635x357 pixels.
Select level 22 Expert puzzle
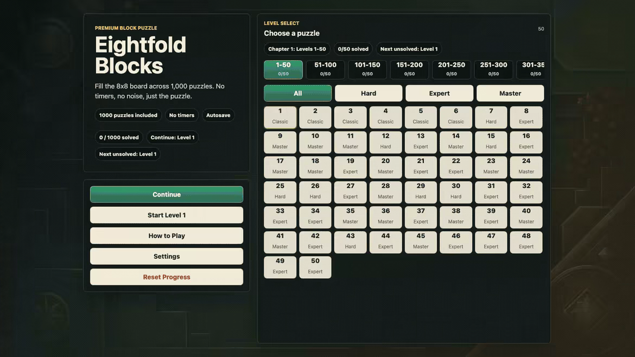[456, 167]
